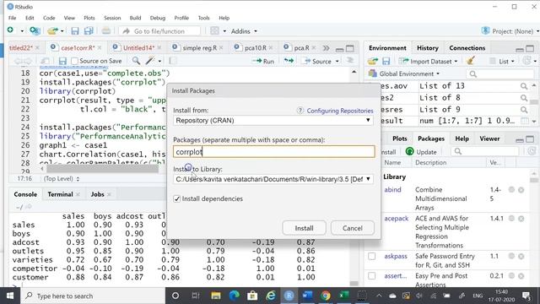Click the Go to file/function field
This screenshot has height=304, width=540.
(159, 31)
